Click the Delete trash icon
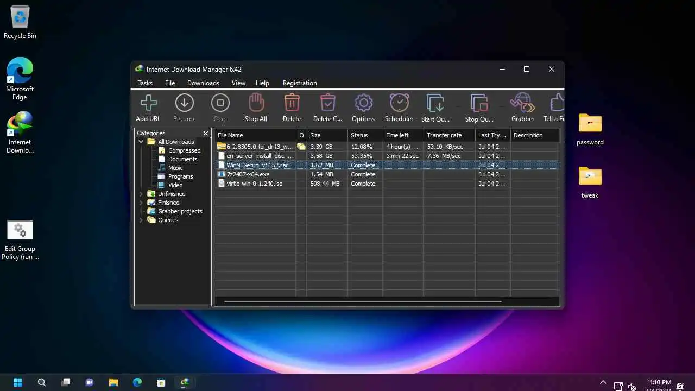The height and width of the screenshot is (391, 695). pyautogui.click(x=292, y=103)
